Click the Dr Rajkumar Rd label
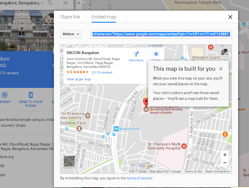 [191, 125]
